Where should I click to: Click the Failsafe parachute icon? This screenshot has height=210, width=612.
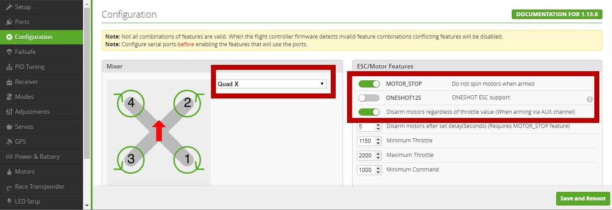coord(9,52)
